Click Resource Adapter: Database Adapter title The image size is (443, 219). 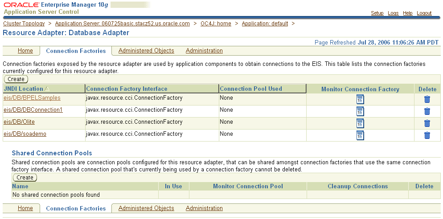pyautogui.click(x=66, y=33)
